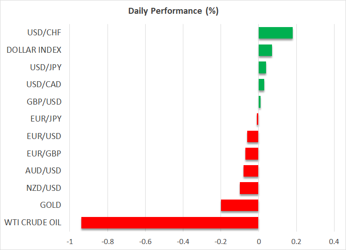Click the DOLLAR INDEX green bar
Image resolution: width=346 pixels, height=250 pixels.
(x=265, y=50)
